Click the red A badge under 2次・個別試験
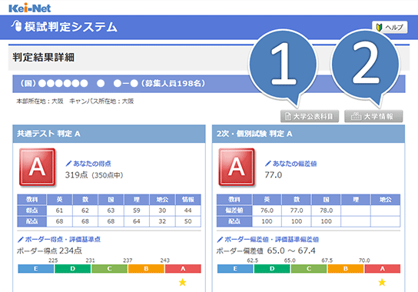The image size is (418, 292). point(237,167)
